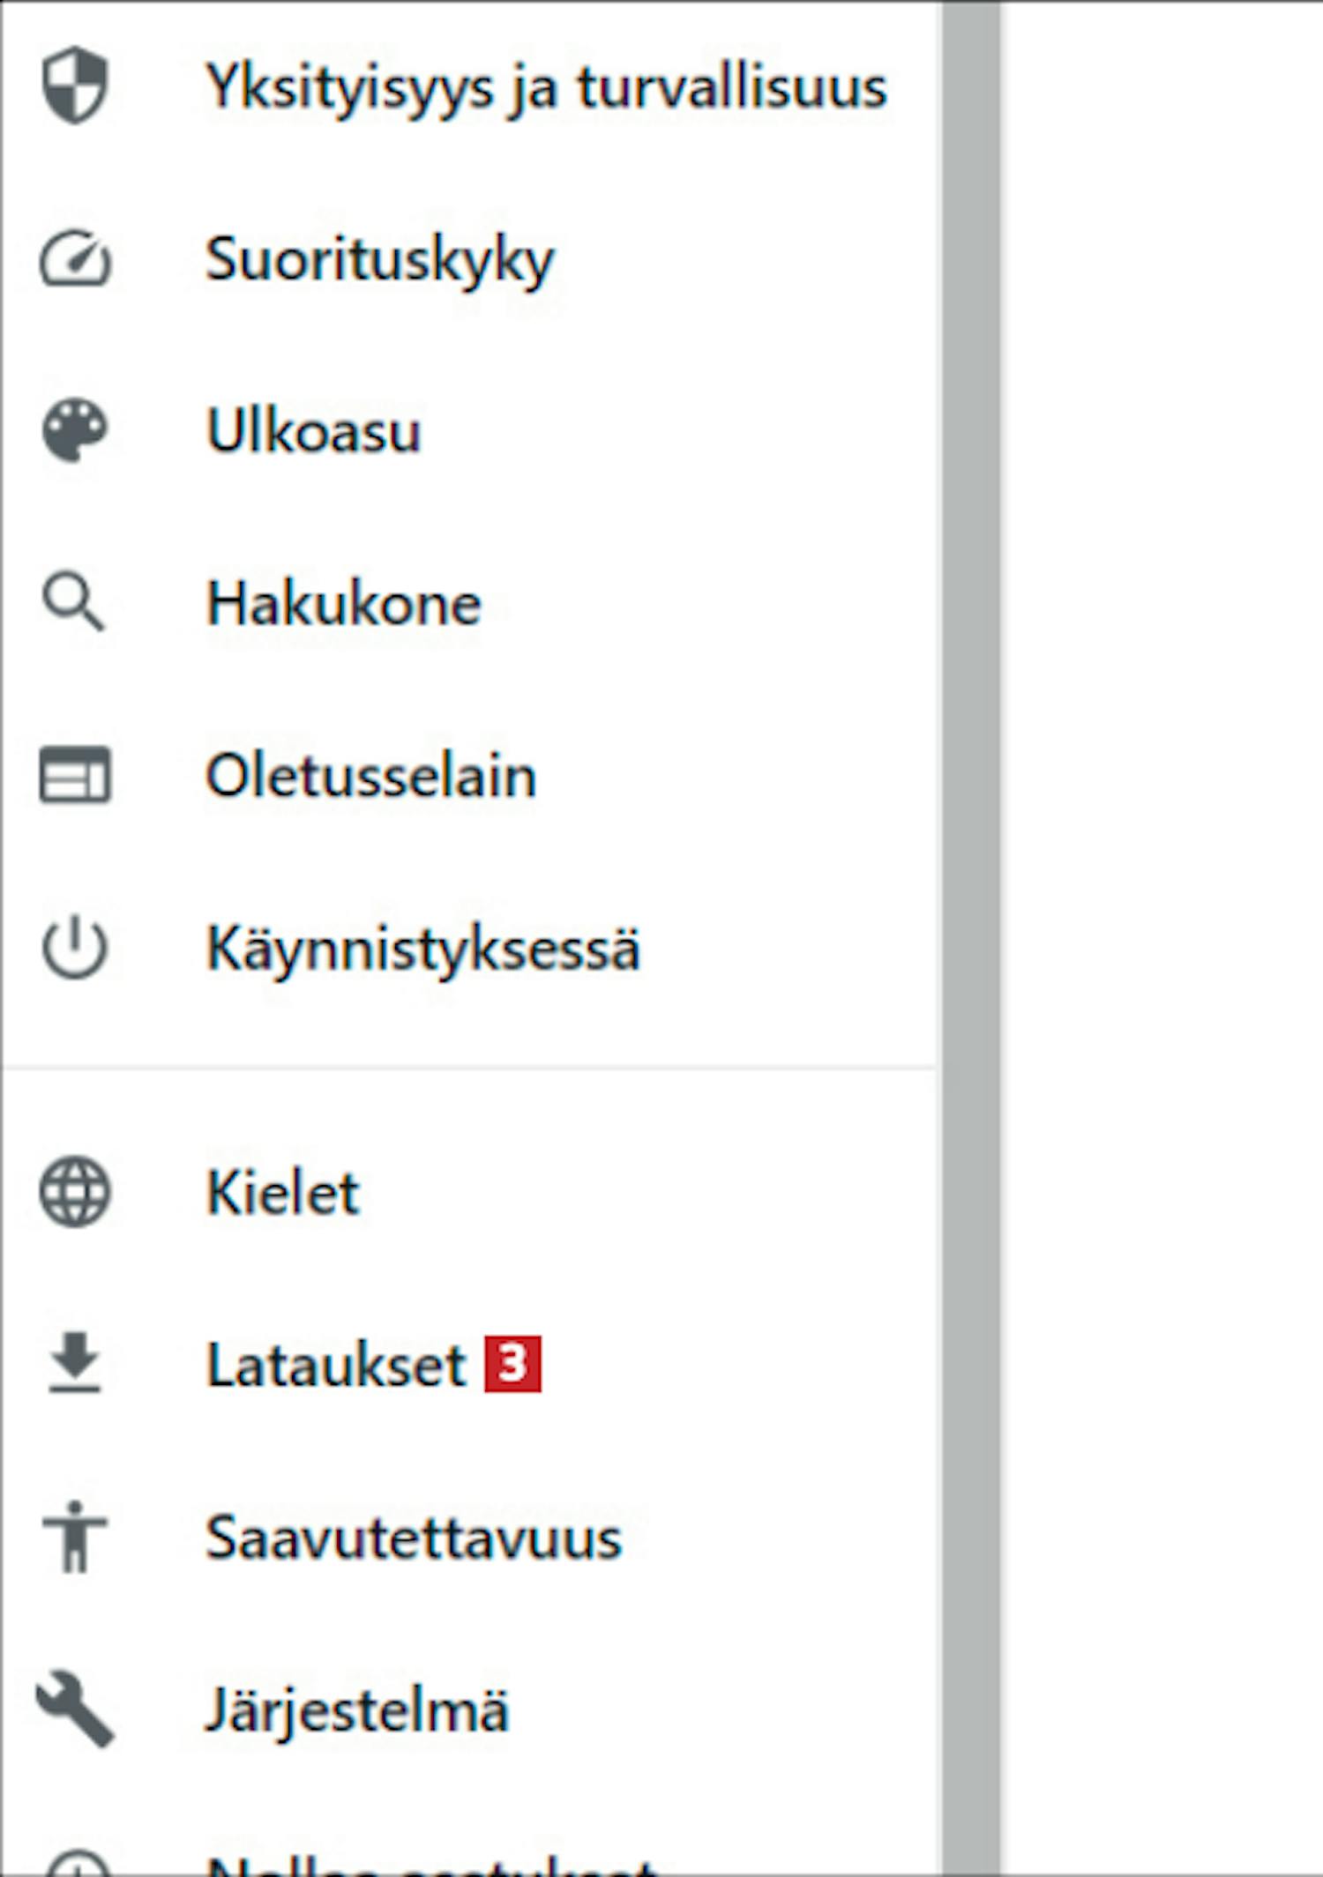Viewport: 1323px width, 1877px height.
Task: Click the speedometer Suorituskyky icon
Action: [x=75, y=258]
